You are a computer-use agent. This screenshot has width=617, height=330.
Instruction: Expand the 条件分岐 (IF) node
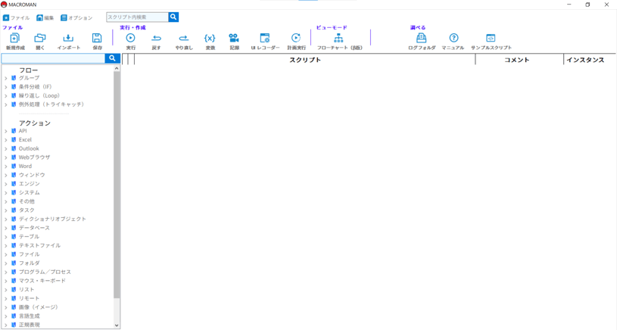[6, 87]
